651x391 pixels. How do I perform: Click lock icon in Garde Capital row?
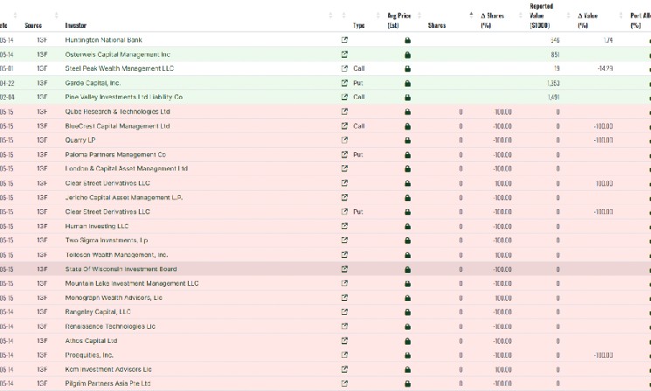(x=408, y=83)
